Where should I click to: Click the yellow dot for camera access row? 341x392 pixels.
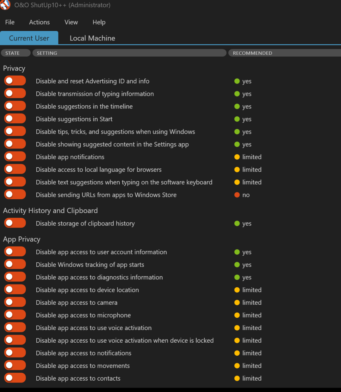237,303
